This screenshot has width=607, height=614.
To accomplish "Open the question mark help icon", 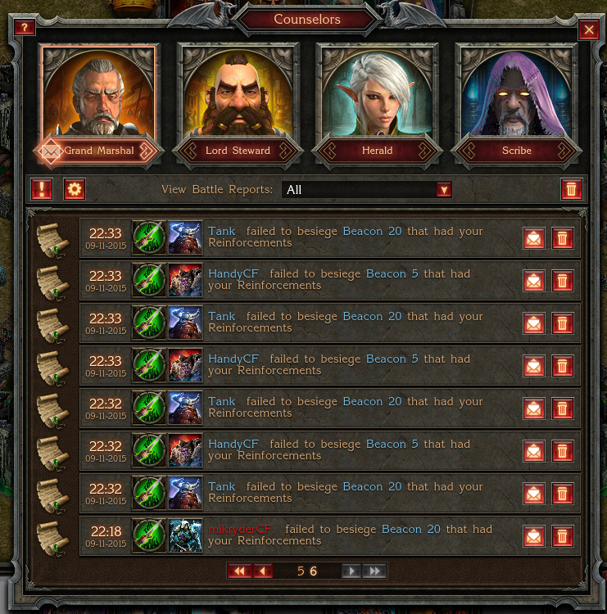I will tap(25, 27).
